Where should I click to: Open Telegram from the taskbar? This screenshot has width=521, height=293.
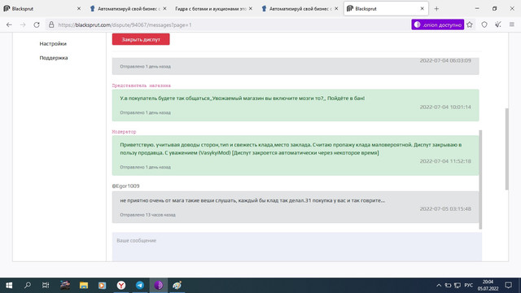(x=140, y=286)
